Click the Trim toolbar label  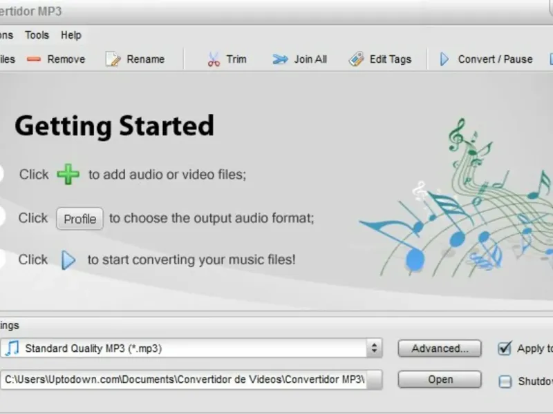tap(236, 59)
